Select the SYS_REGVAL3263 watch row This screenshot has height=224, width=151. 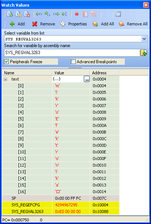(x=61, y=211)
